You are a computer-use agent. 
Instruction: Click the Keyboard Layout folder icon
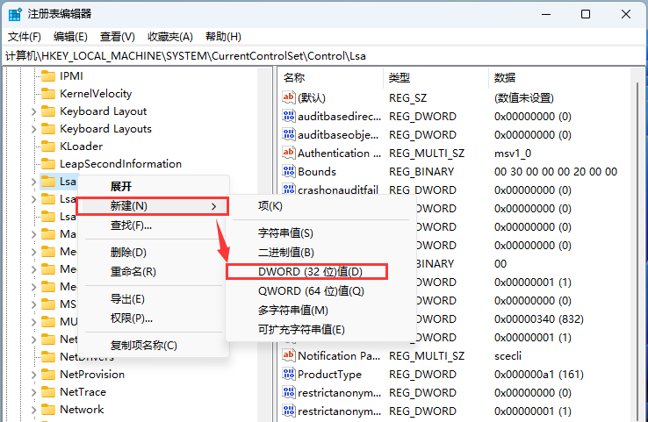coord(48,111)
